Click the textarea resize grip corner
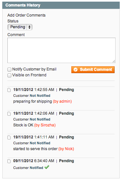Viewport: 122px width, 181px height. click(114, 61)
